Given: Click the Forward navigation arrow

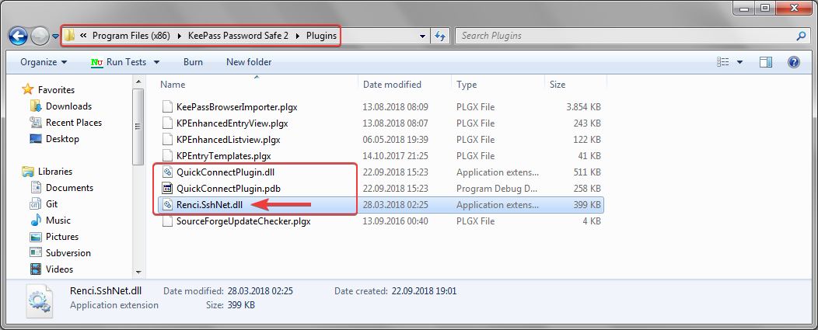Looking at the screenshot, I should click(x=40, y=36).
